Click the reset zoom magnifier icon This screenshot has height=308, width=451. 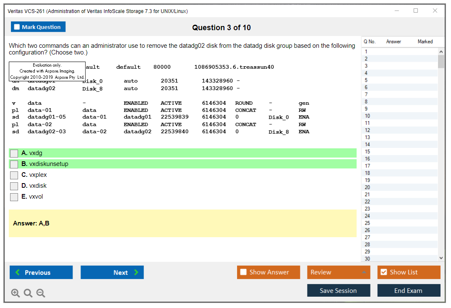point(28,293)
